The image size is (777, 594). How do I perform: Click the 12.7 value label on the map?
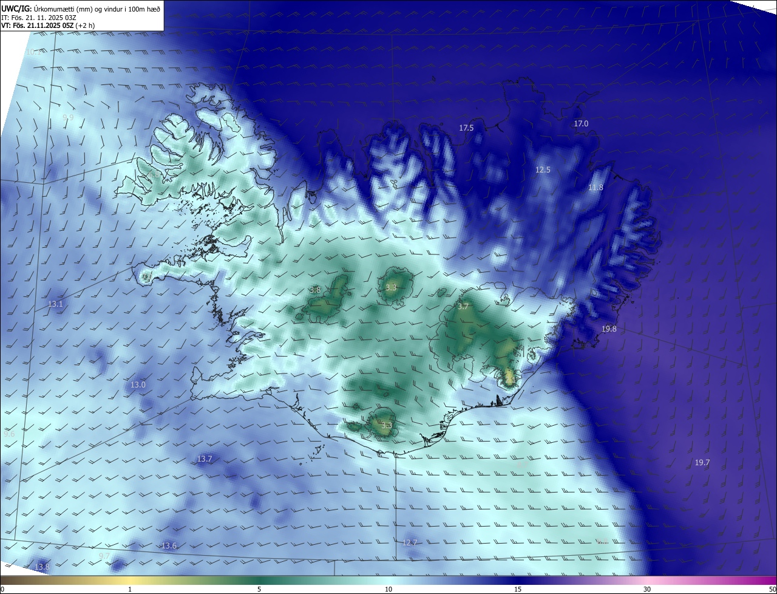(x=410, y=542)
